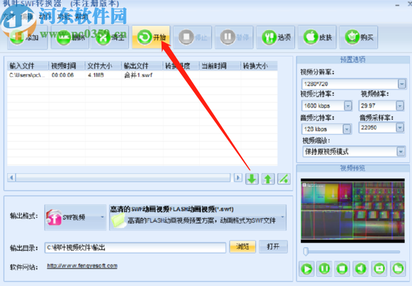Image resolution: width=412 pixels, height=286 pixels.
Task: Play the video preview
Action: pos(306,269)
